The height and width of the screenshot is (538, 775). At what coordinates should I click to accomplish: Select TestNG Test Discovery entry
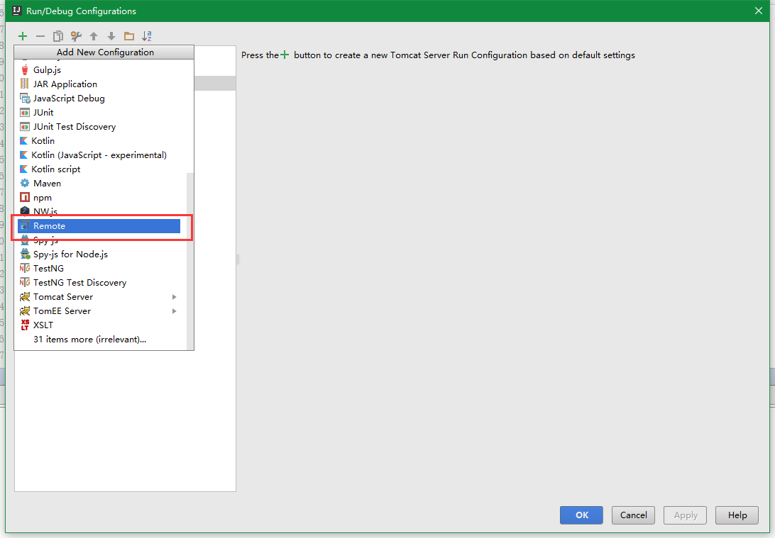pos(99,283)
